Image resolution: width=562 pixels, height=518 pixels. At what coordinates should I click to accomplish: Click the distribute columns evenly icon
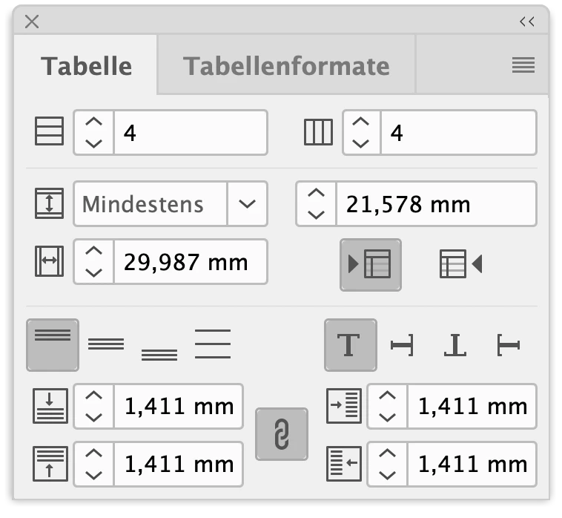(x=461, y=264)
